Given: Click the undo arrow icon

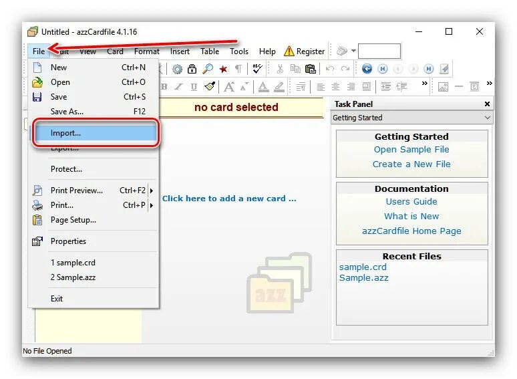Looking at the screenshot, I should click(330, 69).
